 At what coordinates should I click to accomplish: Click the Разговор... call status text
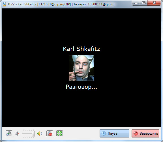tap(81, 87)
